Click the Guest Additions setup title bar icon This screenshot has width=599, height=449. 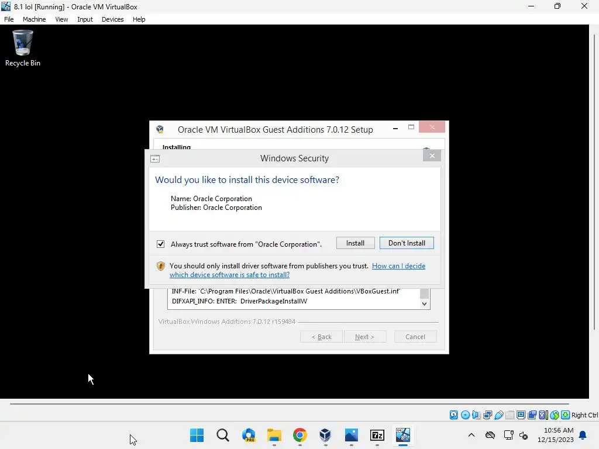point(160,129)
